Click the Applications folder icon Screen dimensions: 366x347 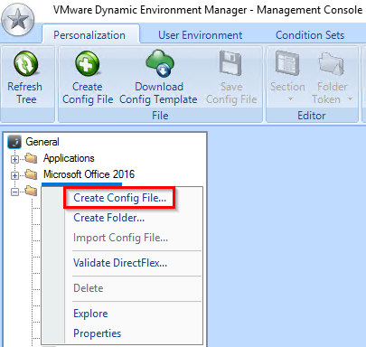[32, 158]
